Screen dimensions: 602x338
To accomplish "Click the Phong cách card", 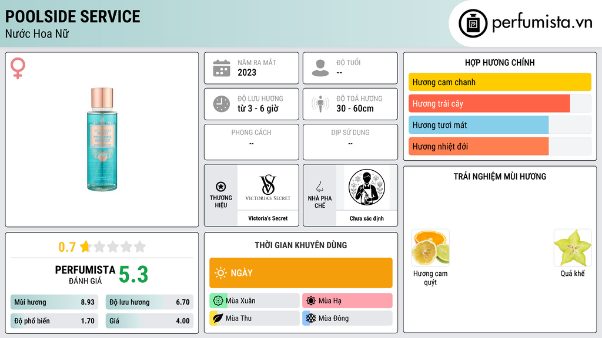I will pyautogui.click(x=252, y=142).
